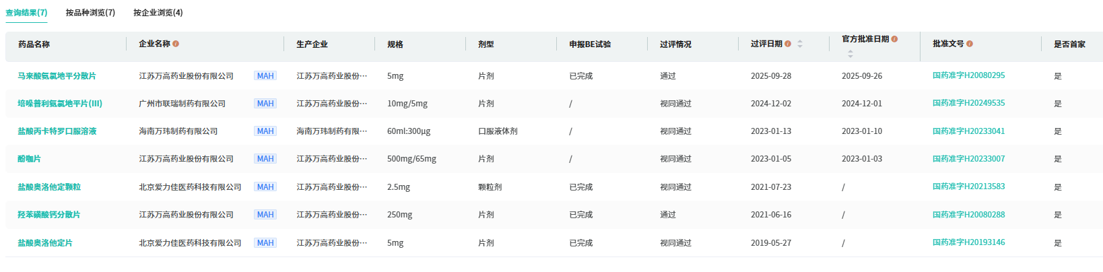Click the date 2021-07-23

click(771, 187)
